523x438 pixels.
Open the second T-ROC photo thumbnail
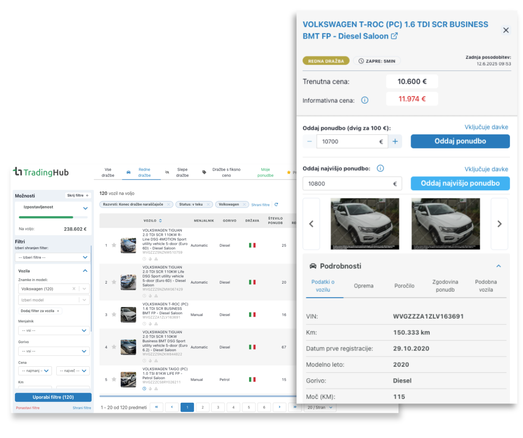tap(446, 224)
